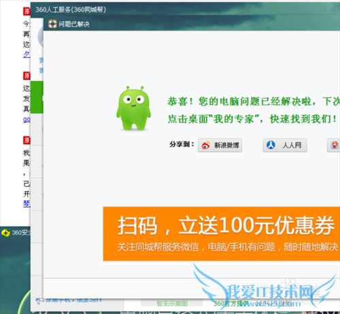Open the 360安全 icon in background window
Viewport: 340px width, 314px height.
pyautogui.click(x=5, y=233)
